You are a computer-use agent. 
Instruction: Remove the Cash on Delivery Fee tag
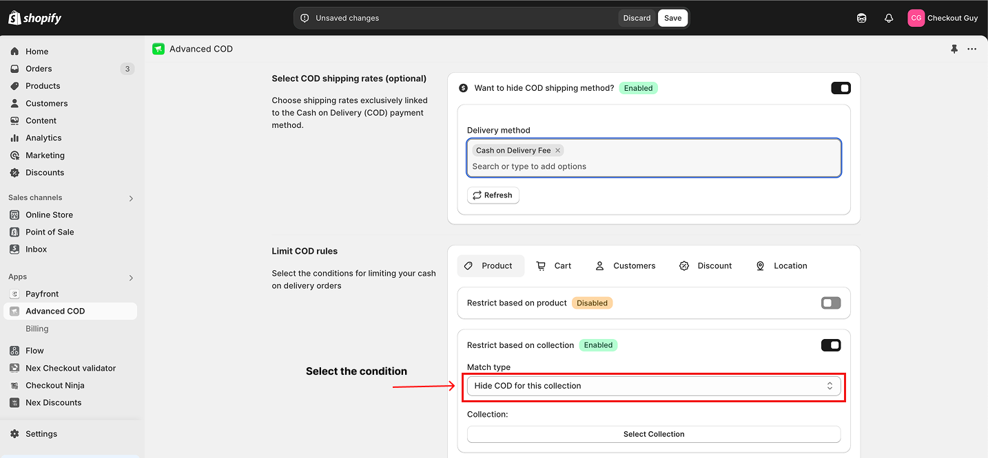[558, 151]
